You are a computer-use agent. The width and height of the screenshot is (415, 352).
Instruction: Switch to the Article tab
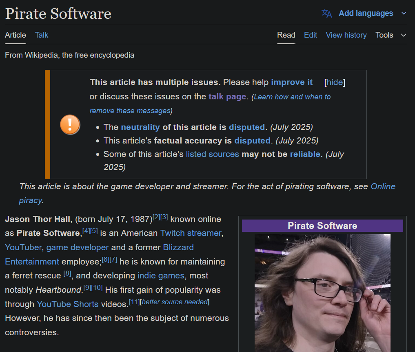click(16, 35)
